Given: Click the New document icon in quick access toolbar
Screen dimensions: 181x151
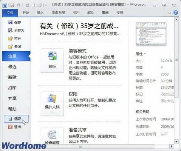Looking at the screenshot, I should (33, 5).
